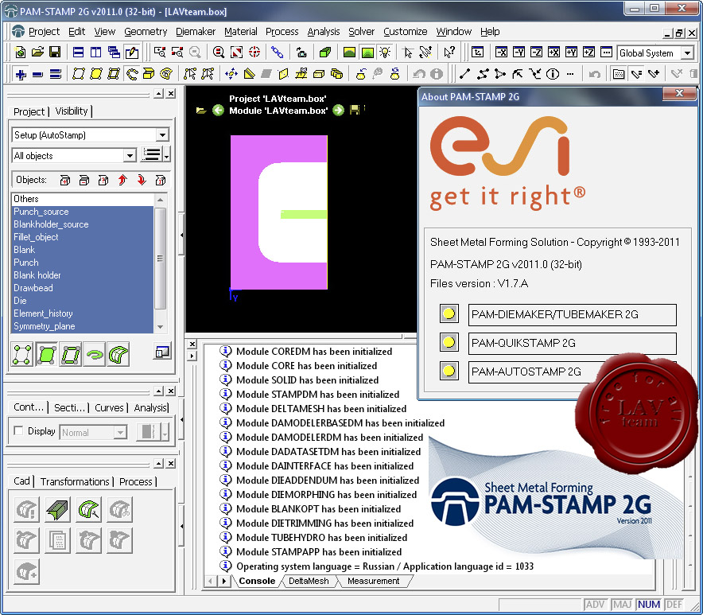Click the red up arrow in Objects bar
The image size is (703, 615).
pos(122,181)
